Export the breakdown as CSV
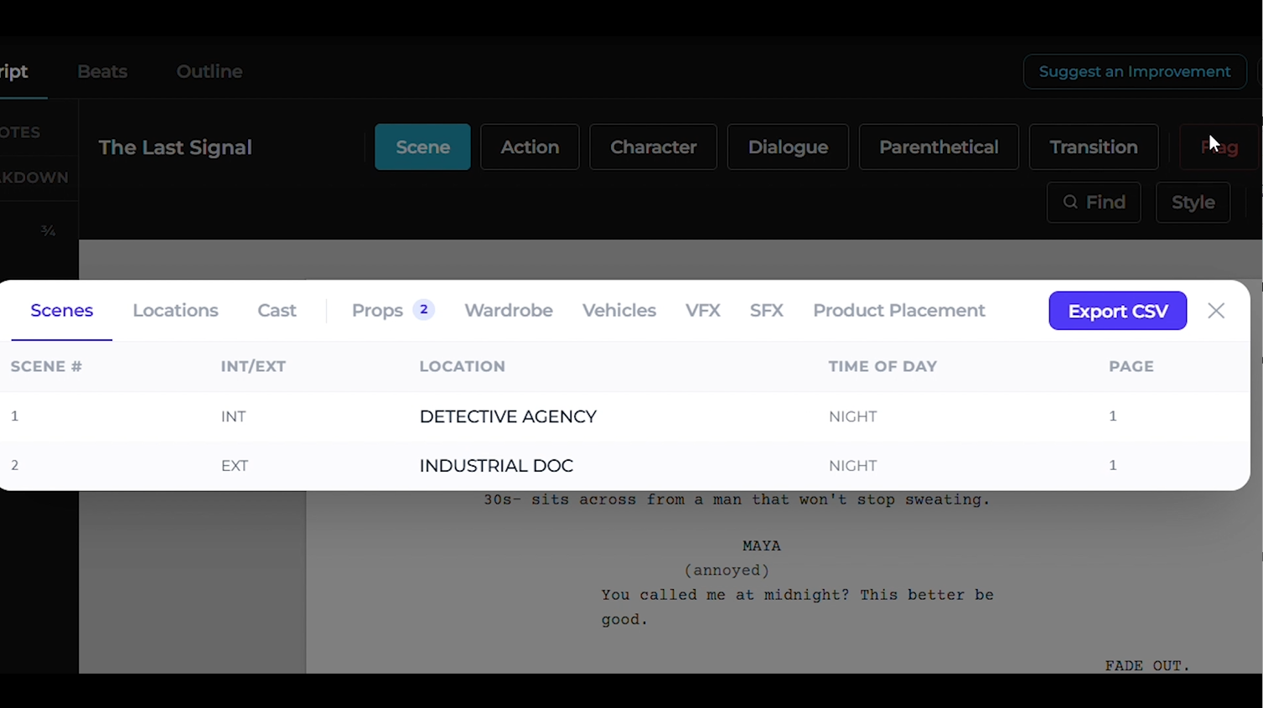The height and width of the screenshot is (708, 1263). (x=1117, y=310)
